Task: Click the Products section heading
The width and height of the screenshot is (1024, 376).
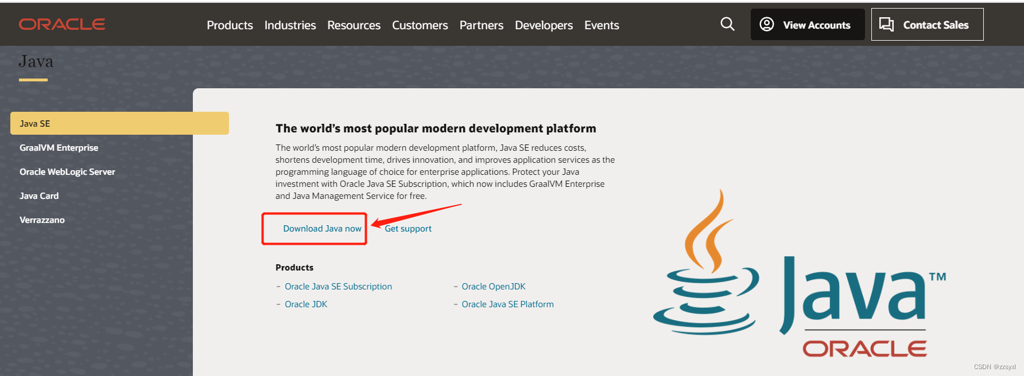Action: 294,267
